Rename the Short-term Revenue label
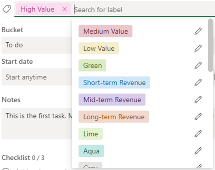 coord(198,82)
